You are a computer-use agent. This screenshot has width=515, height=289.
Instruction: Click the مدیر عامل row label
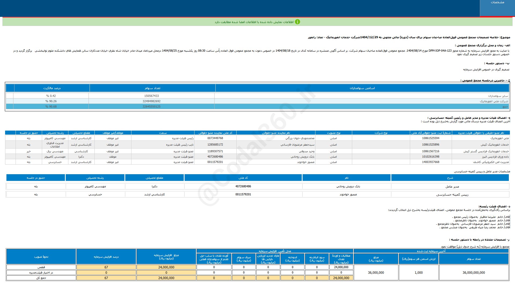point(452,187)
